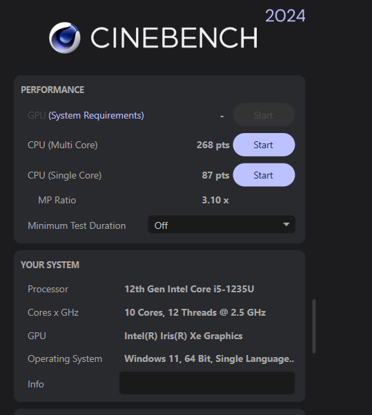The width and height of the screenshot is (372, 415).
Task: Click the disabled GPU Start button
Action: pos(264,115)
